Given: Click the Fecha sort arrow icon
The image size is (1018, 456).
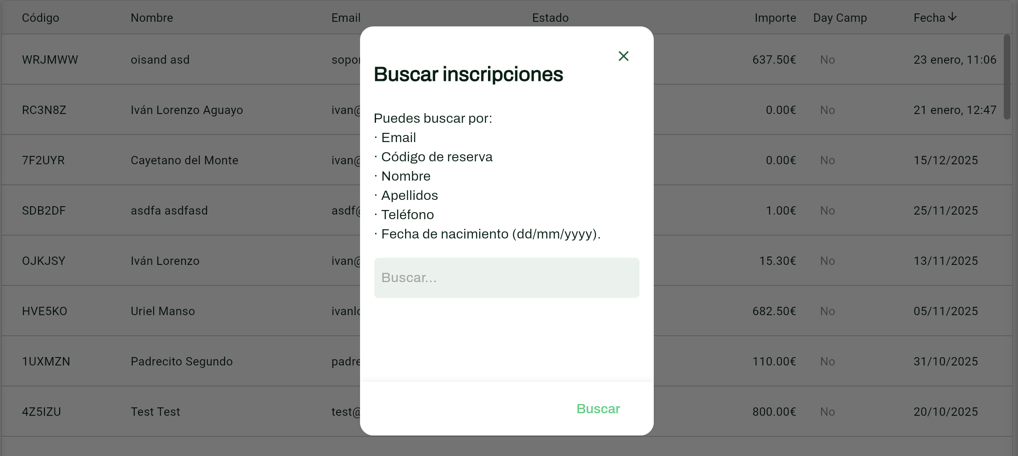Looking at the screenshot, I should 953,17.
